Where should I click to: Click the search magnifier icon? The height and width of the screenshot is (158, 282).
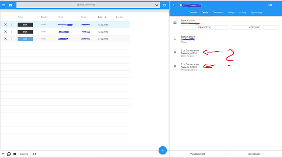click(x=157, y=5)
